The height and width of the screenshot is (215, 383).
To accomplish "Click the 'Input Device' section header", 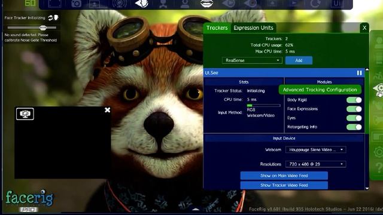I will (284, 138).
